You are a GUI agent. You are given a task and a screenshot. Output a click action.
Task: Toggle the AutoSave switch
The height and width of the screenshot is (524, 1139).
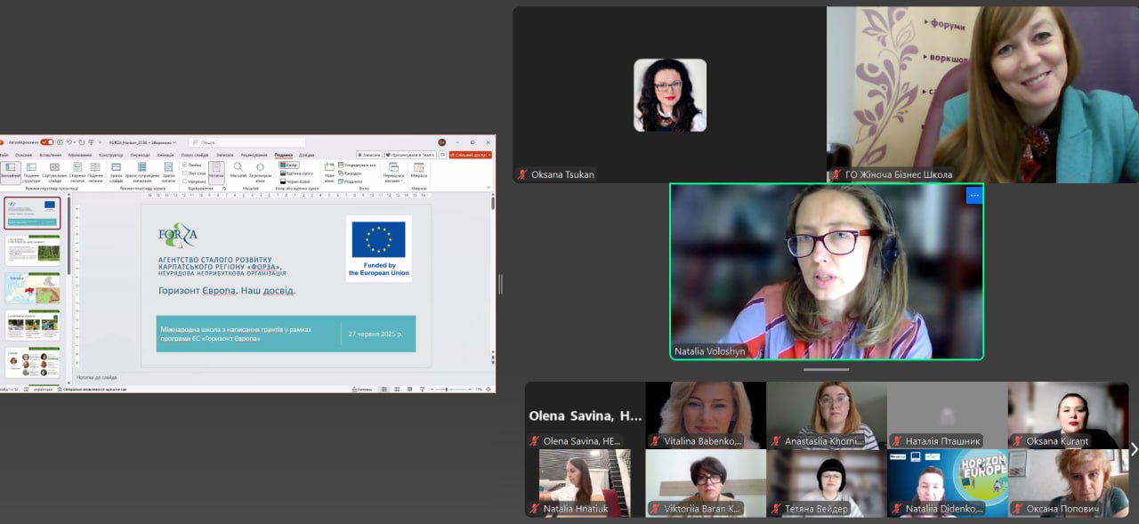(x=46, y=142)
